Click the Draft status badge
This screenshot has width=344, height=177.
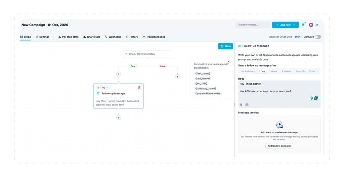(x=298, y=37)
